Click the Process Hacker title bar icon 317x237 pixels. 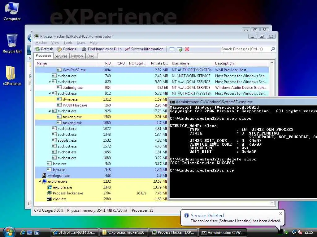pyautogui.click(x=37, y=36)
